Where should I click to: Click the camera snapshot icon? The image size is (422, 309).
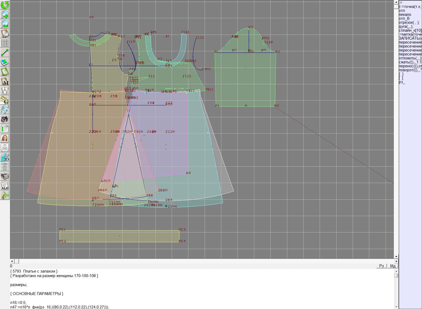[5, 119]
